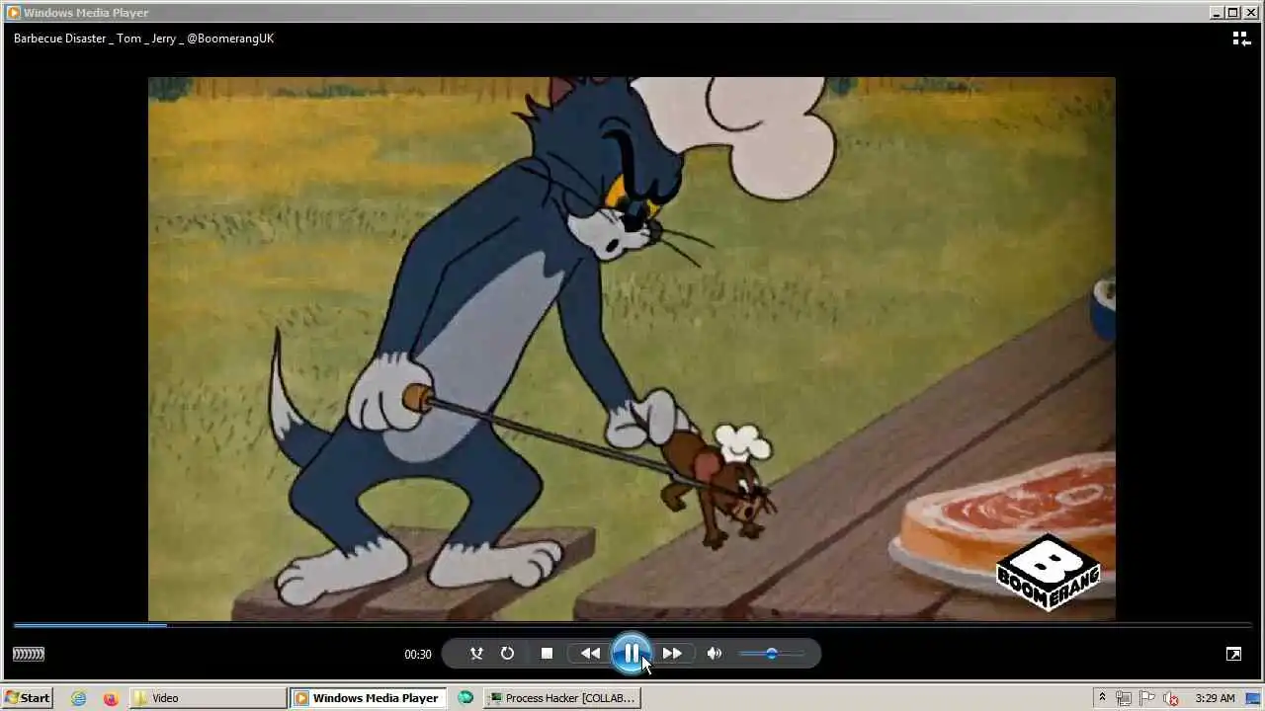Minimize the Windows Media Player window

coord(1217,13)
